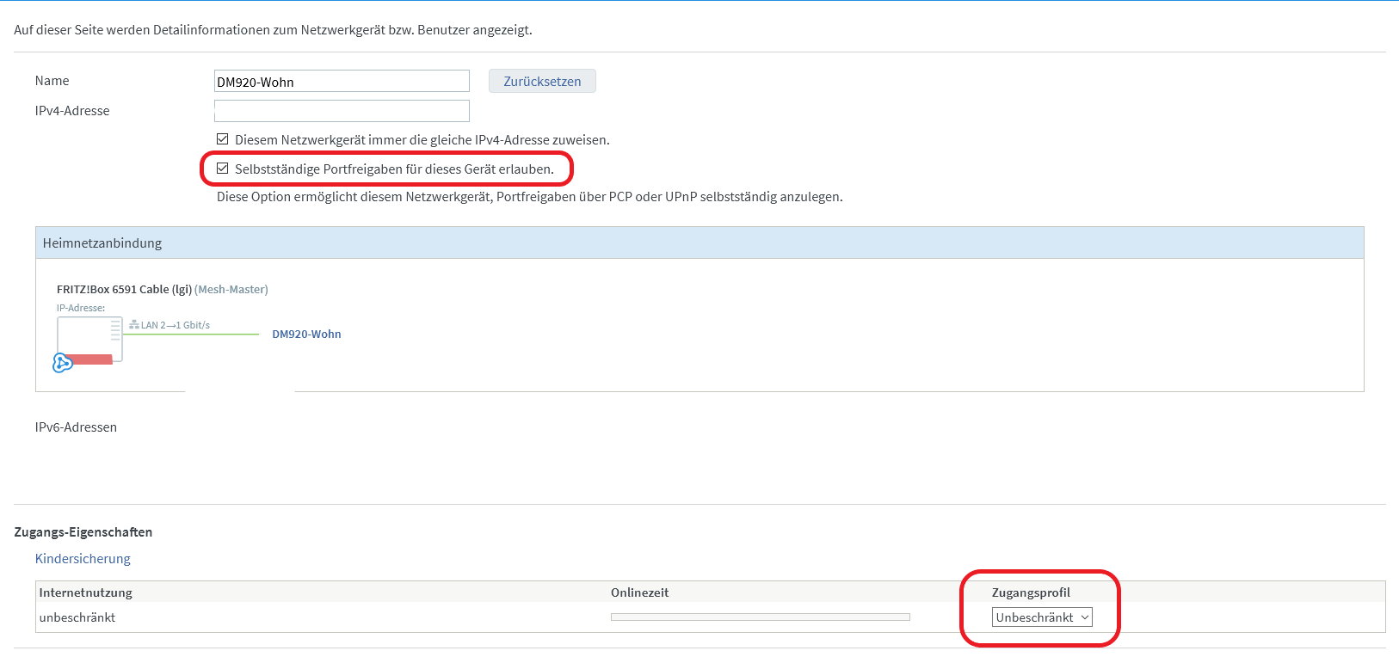Click the Onlinezeit progress bar

(x=760, y=617)
